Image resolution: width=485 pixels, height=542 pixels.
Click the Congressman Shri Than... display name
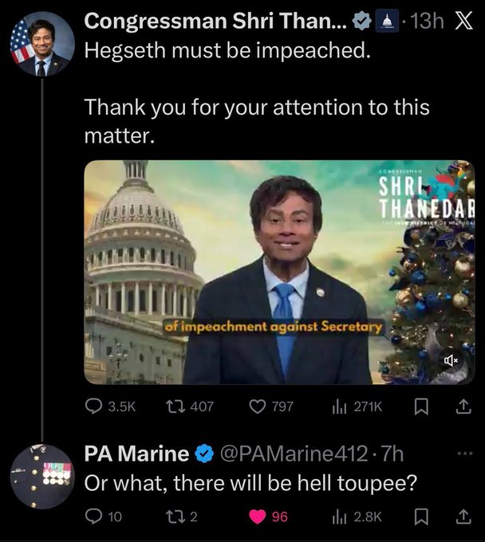(x=215, y=22)
